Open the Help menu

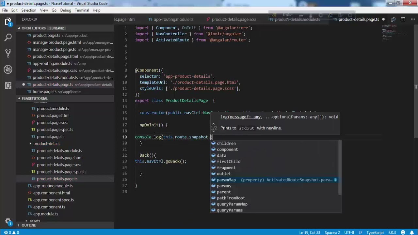point(96,10)
